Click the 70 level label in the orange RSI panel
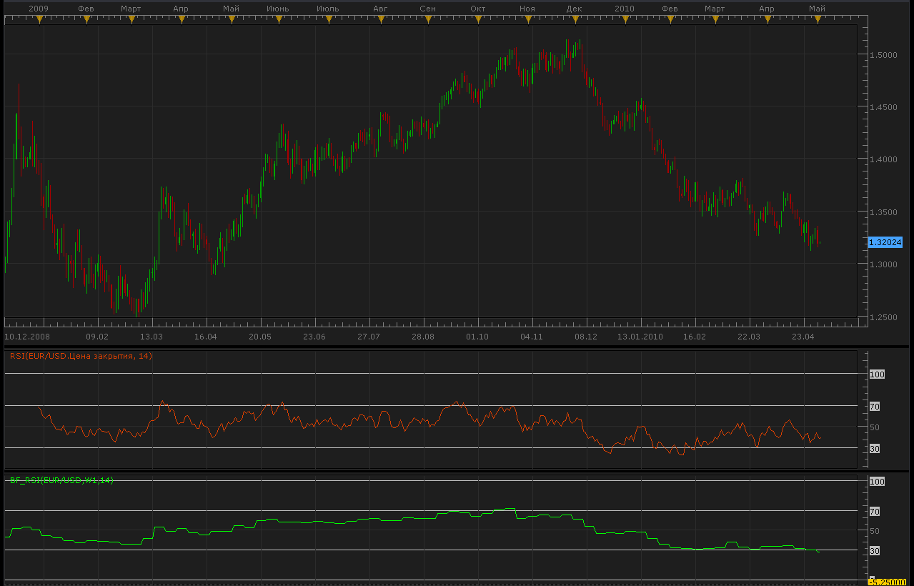914x586 pixels. (875, 407)
